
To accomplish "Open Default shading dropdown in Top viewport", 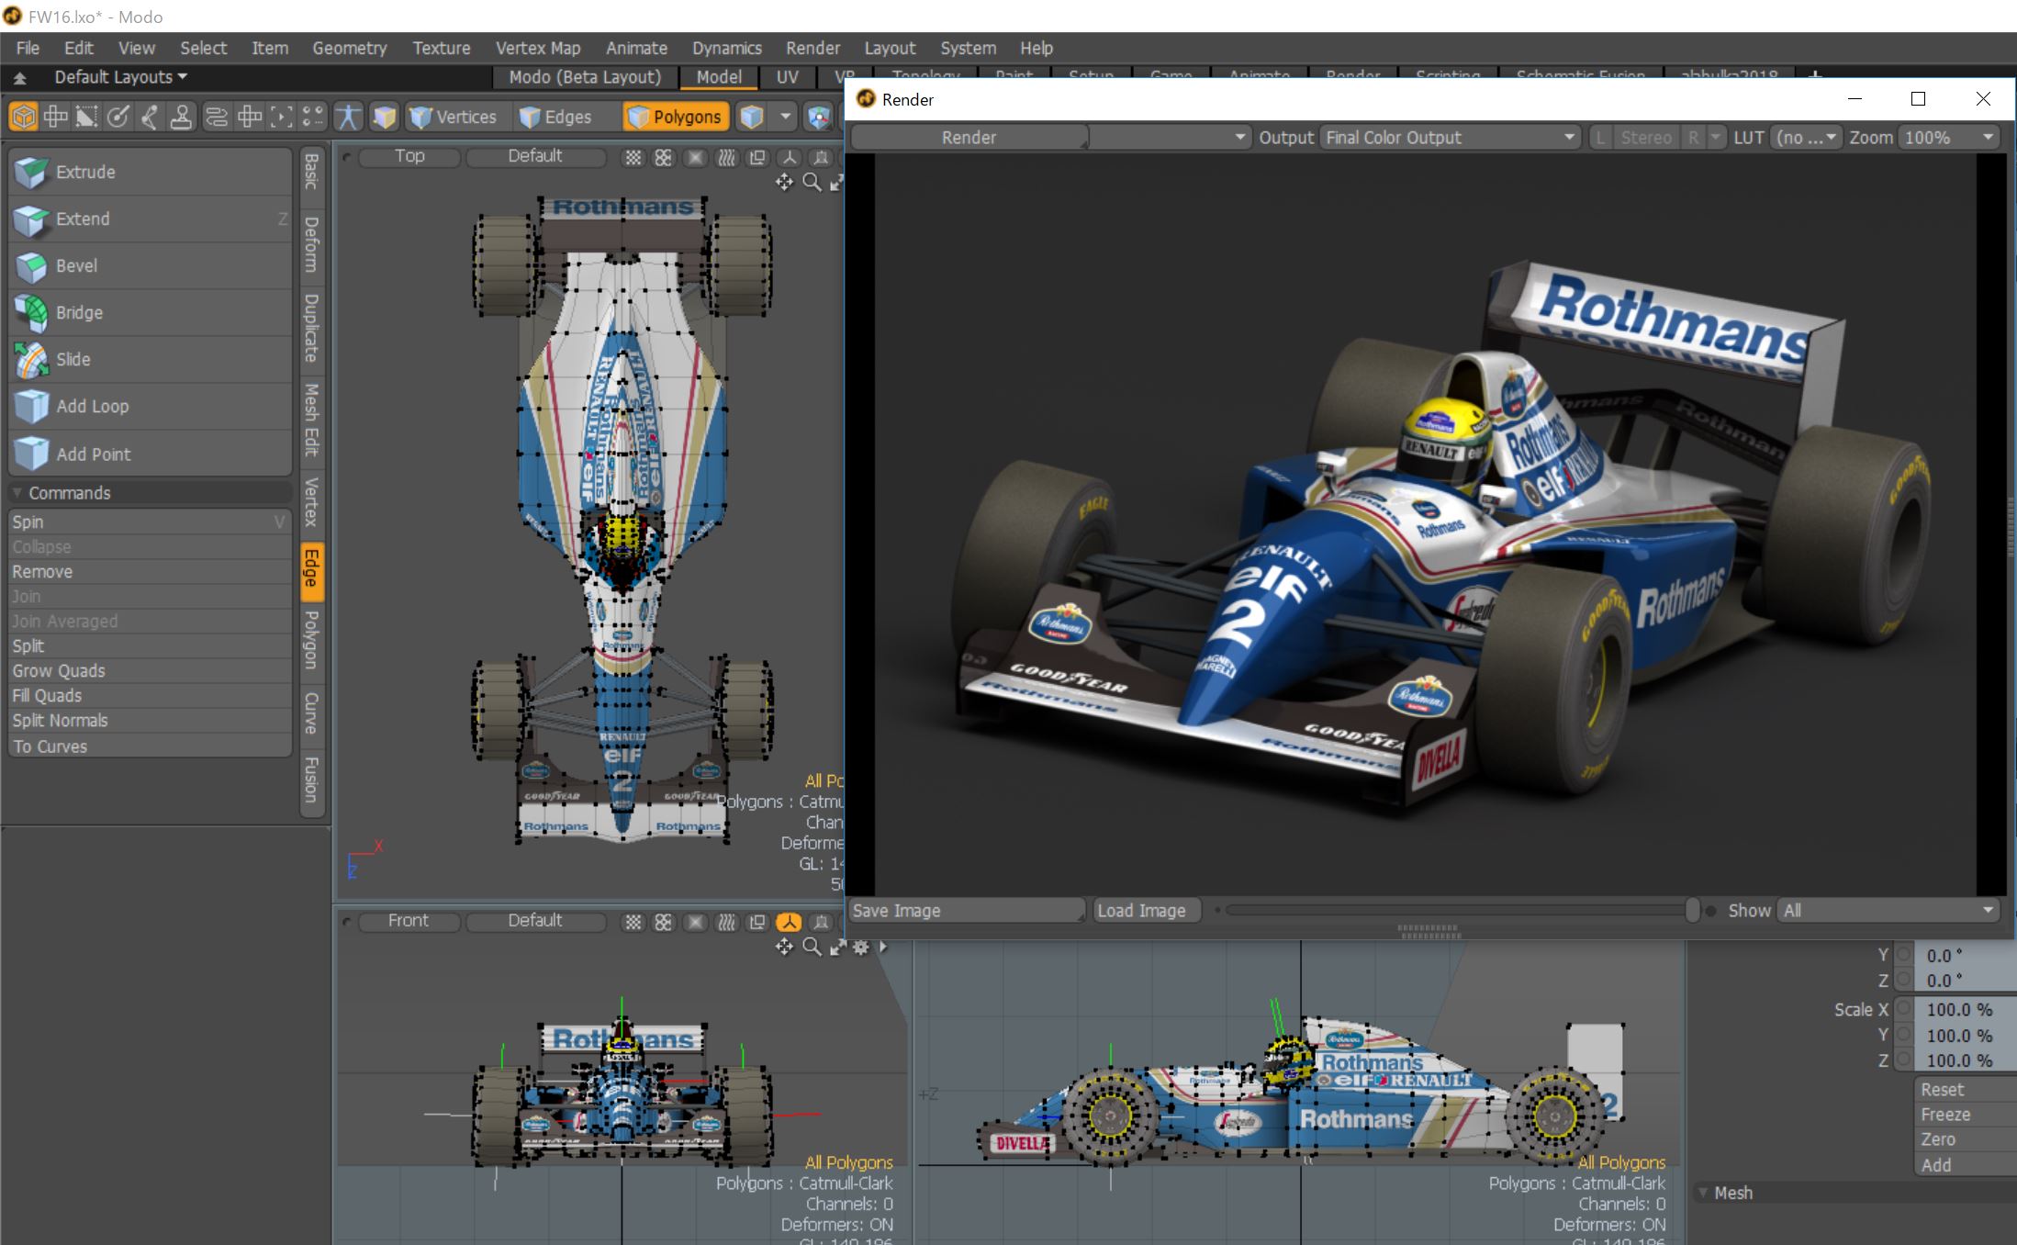I will coord(535,156).
